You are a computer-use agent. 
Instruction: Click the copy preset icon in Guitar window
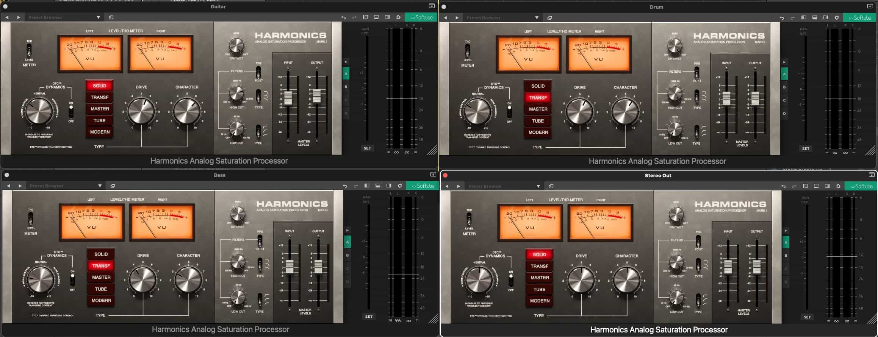[111, 17]
